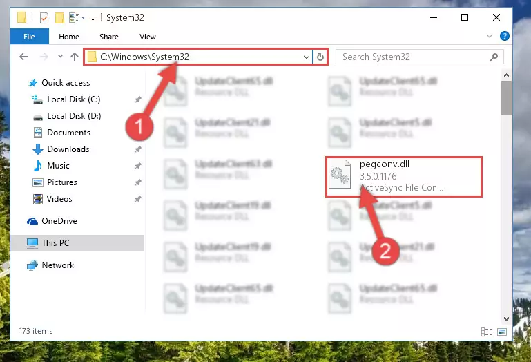
Task: Click the Network icon in sidebar
Action: tap(32, 265)
